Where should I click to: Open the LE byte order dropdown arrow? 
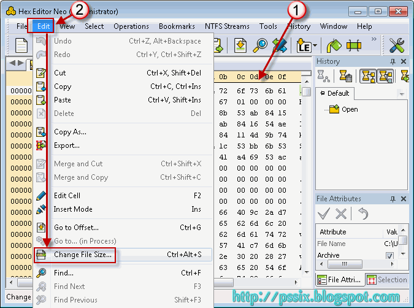click(315, 45)
